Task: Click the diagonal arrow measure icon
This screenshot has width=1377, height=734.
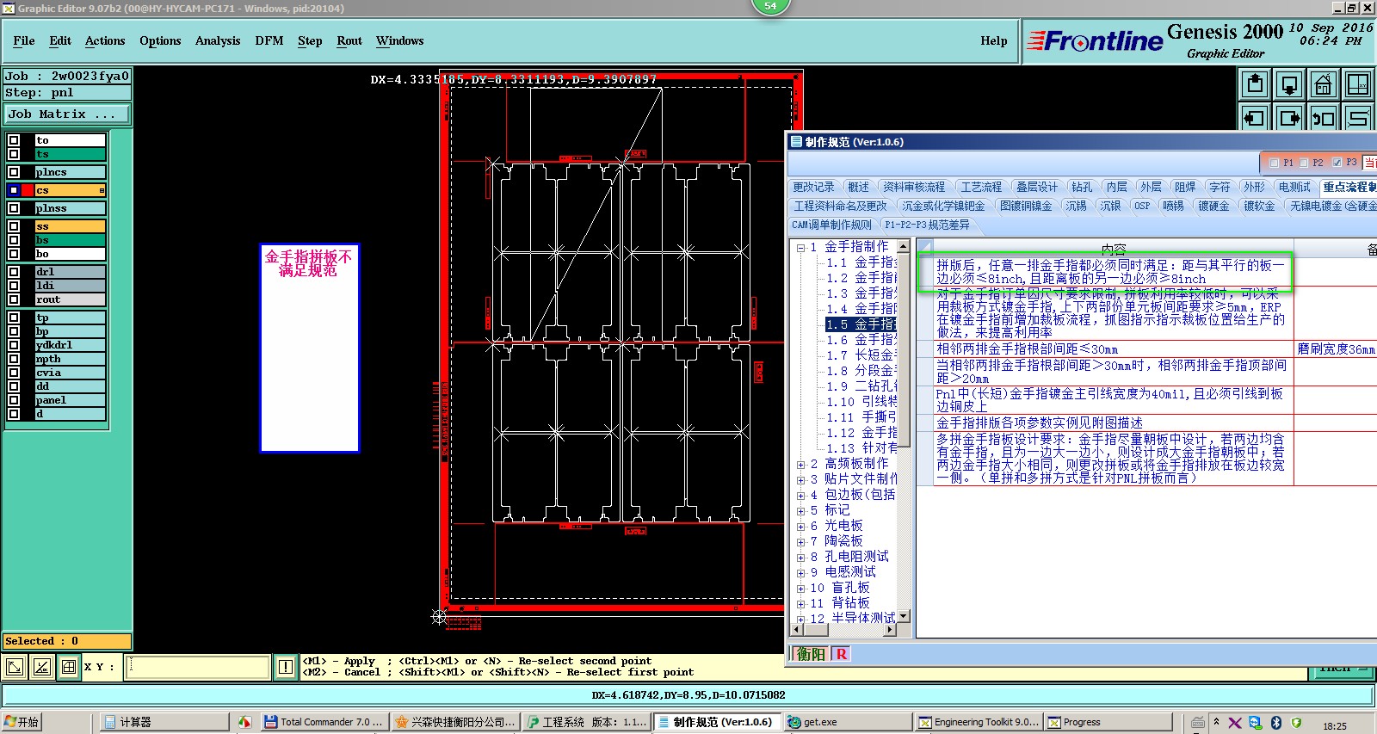Action: (15, 667)
